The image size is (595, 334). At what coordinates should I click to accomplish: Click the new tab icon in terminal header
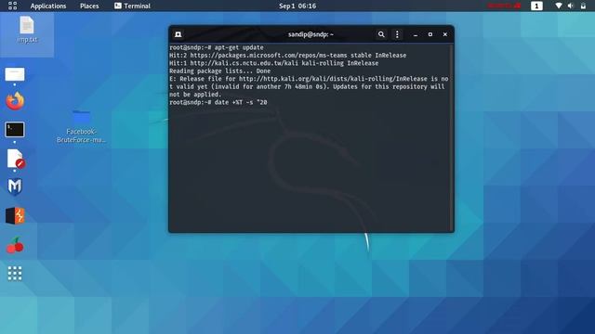pos(178,34)
